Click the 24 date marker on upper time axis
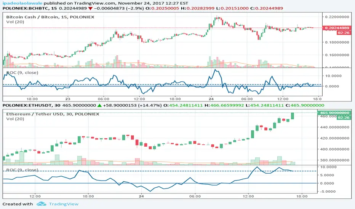Viewport: 355px width, 209px height. pos(211,99)
